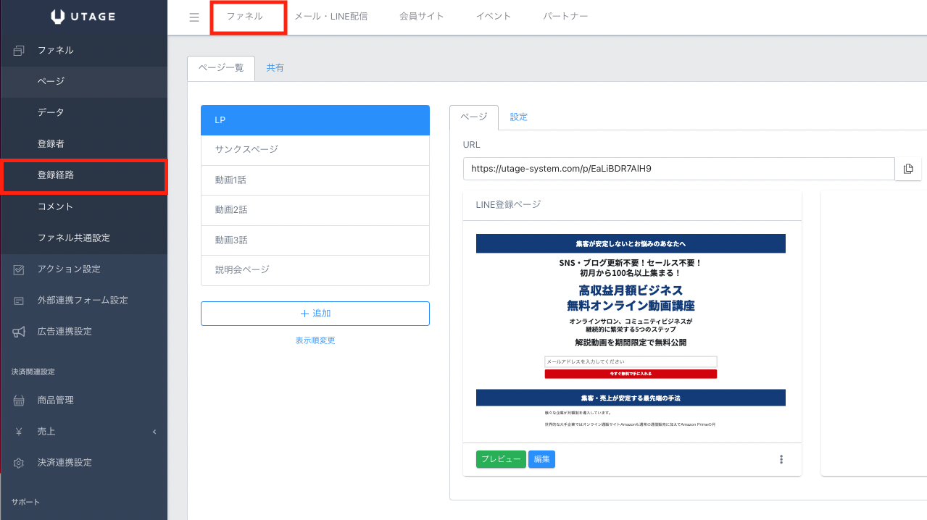Screen dimensions: 927x520
Task: Click the ＋追加 button
Action: pos(315,314)
